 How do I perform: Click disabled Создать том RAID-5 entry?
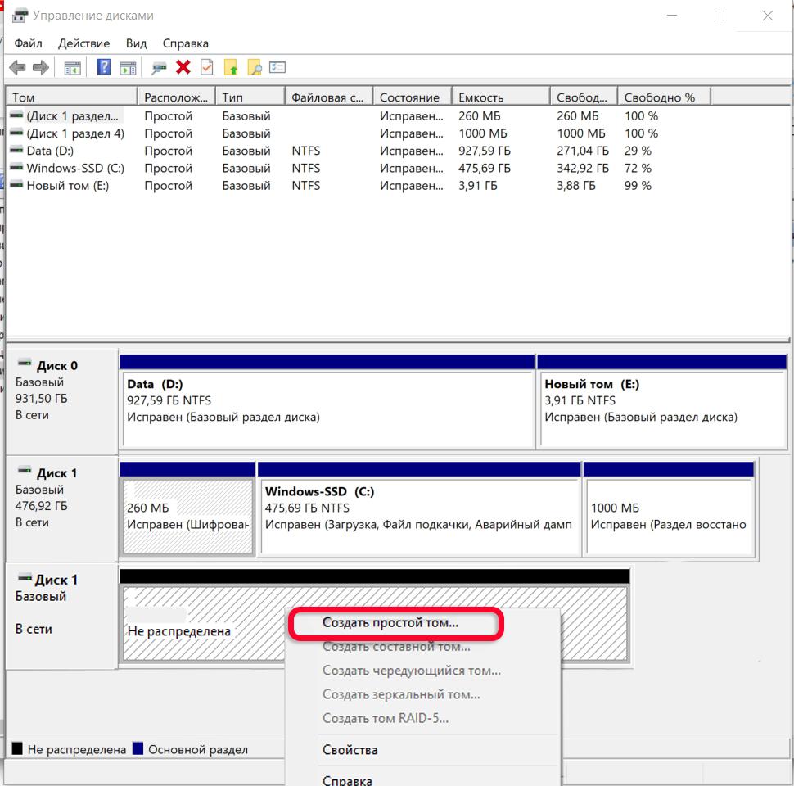385,718
